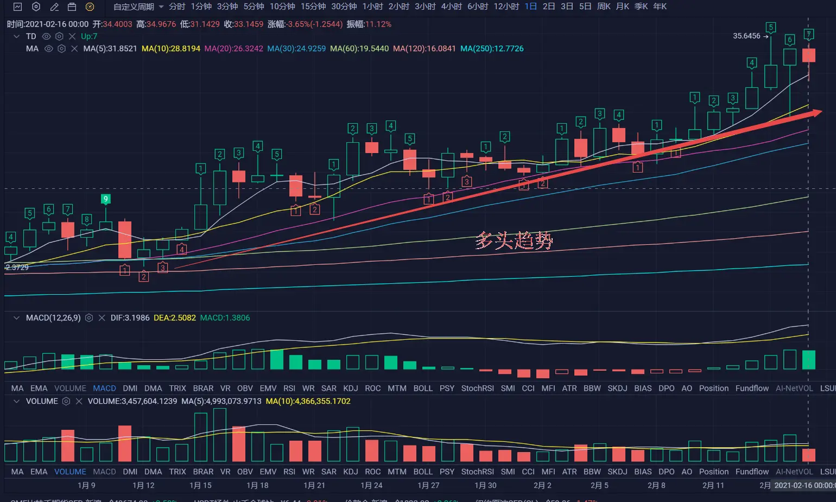
Task: Click the line chart type icon
Action: 17,7
